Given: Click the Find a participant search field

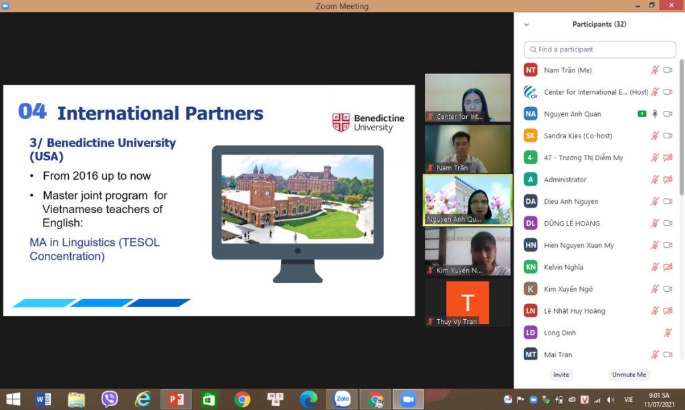Looking at the screenshot, I should click(599, 49).
